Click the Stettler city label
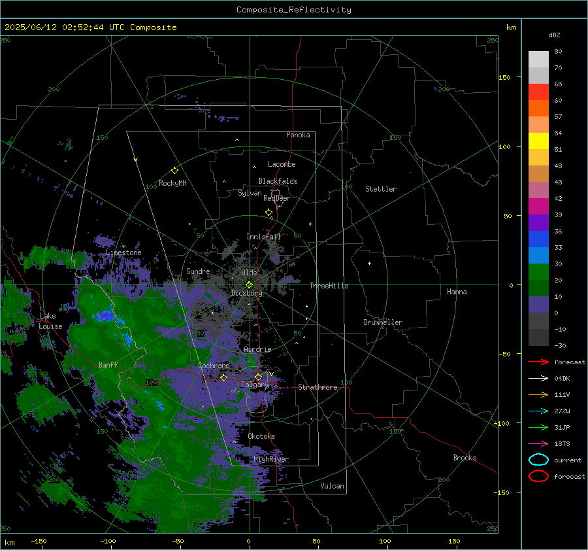This screenshot has height=550, width=588. tap(381, 189)
